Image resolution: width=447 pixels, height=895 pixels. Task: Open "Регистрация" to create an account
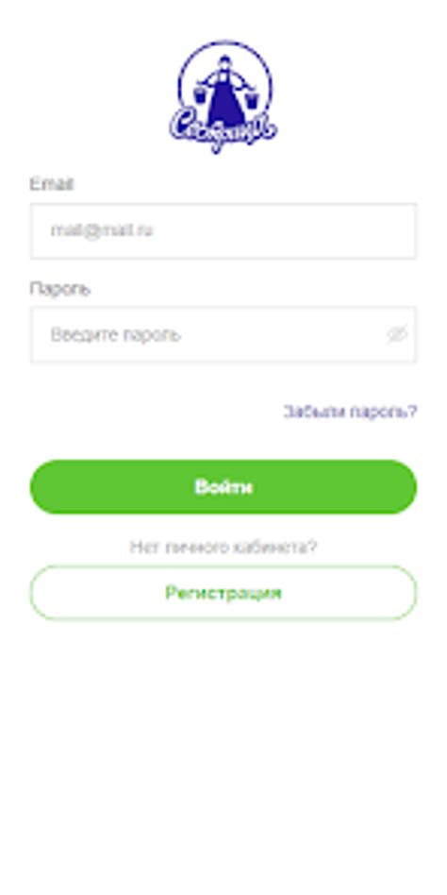point(223,593)
